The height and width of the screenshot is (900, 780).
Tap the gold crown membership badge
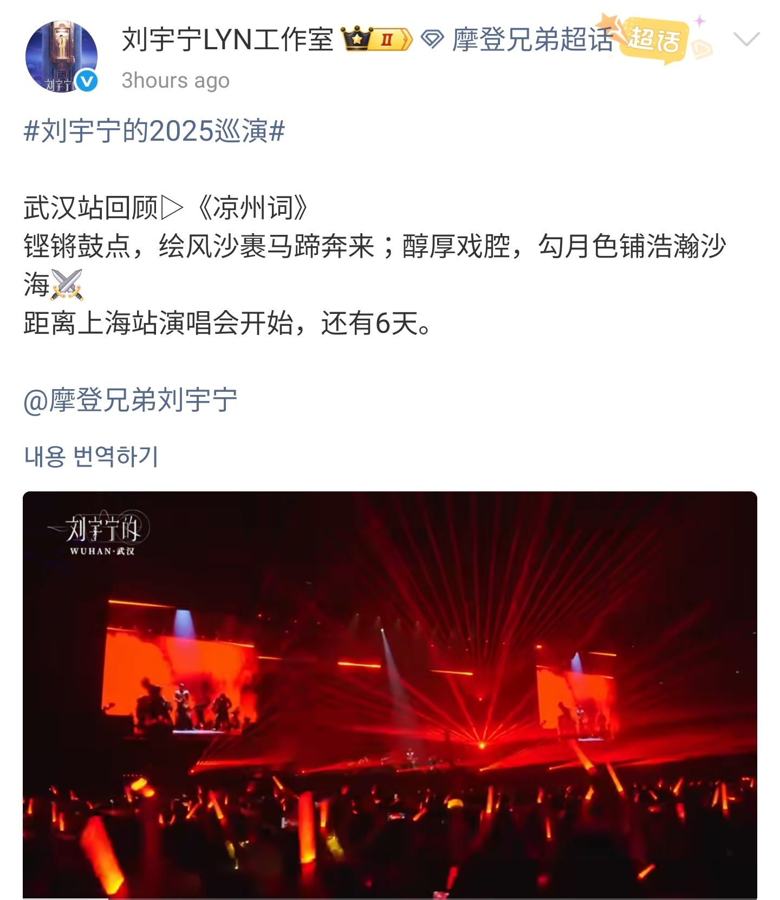(357, 39)
